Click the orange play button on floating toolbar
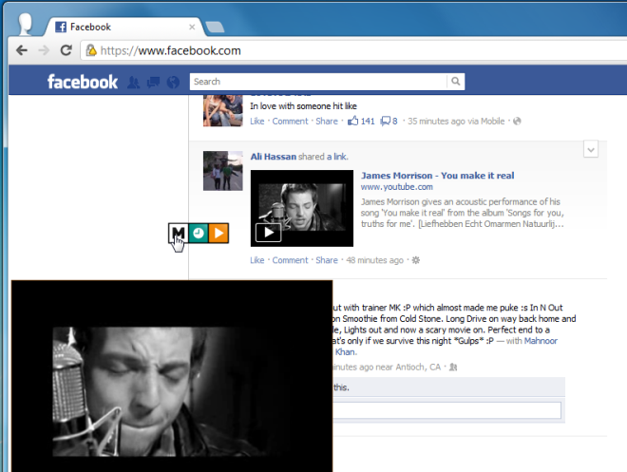This screenshot has height=472, width=627. 218,233
